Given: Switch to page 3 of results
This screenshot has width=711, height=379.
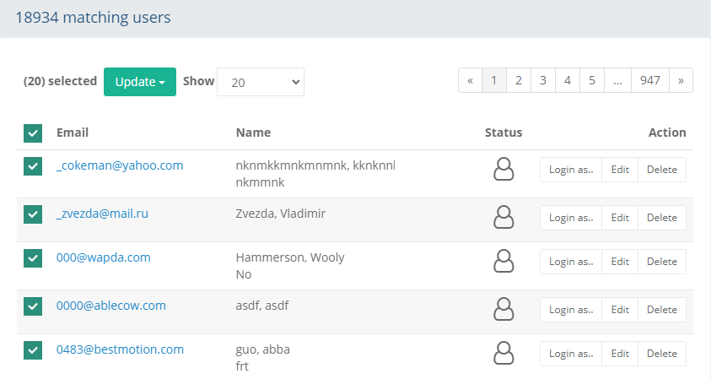Looking at the screenshot, I should tap(542, 81).
